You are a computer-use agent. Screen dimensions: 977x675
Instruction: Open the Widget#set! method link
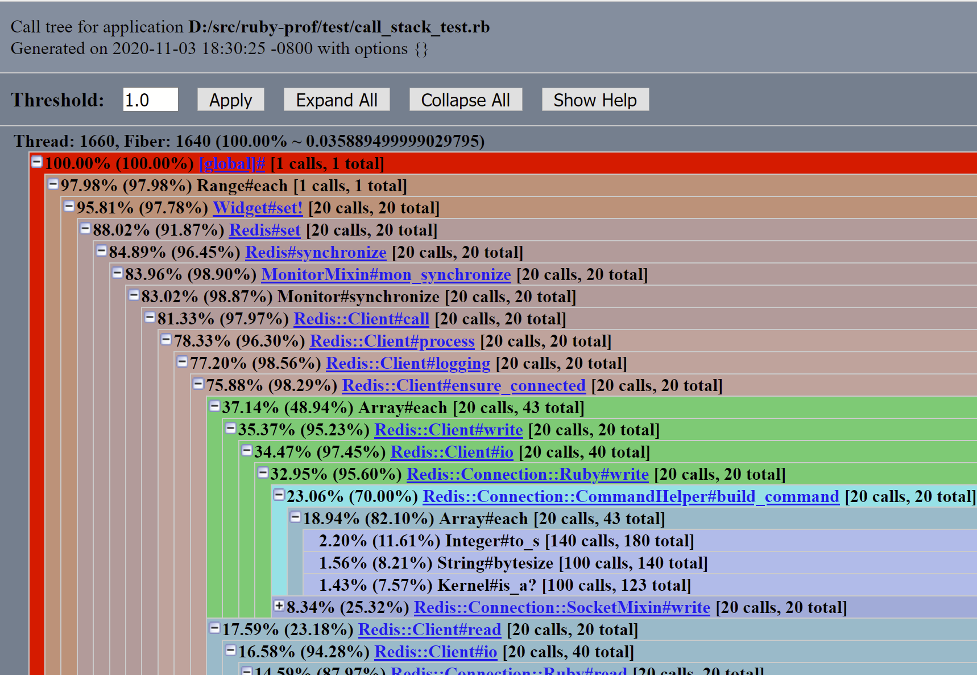tap(257, 208)
